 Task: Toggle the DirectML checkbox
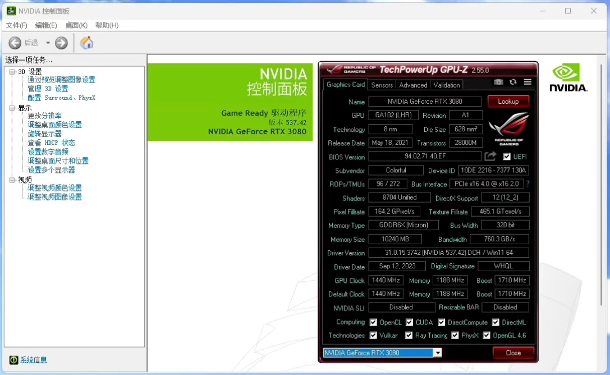(495, 322)
